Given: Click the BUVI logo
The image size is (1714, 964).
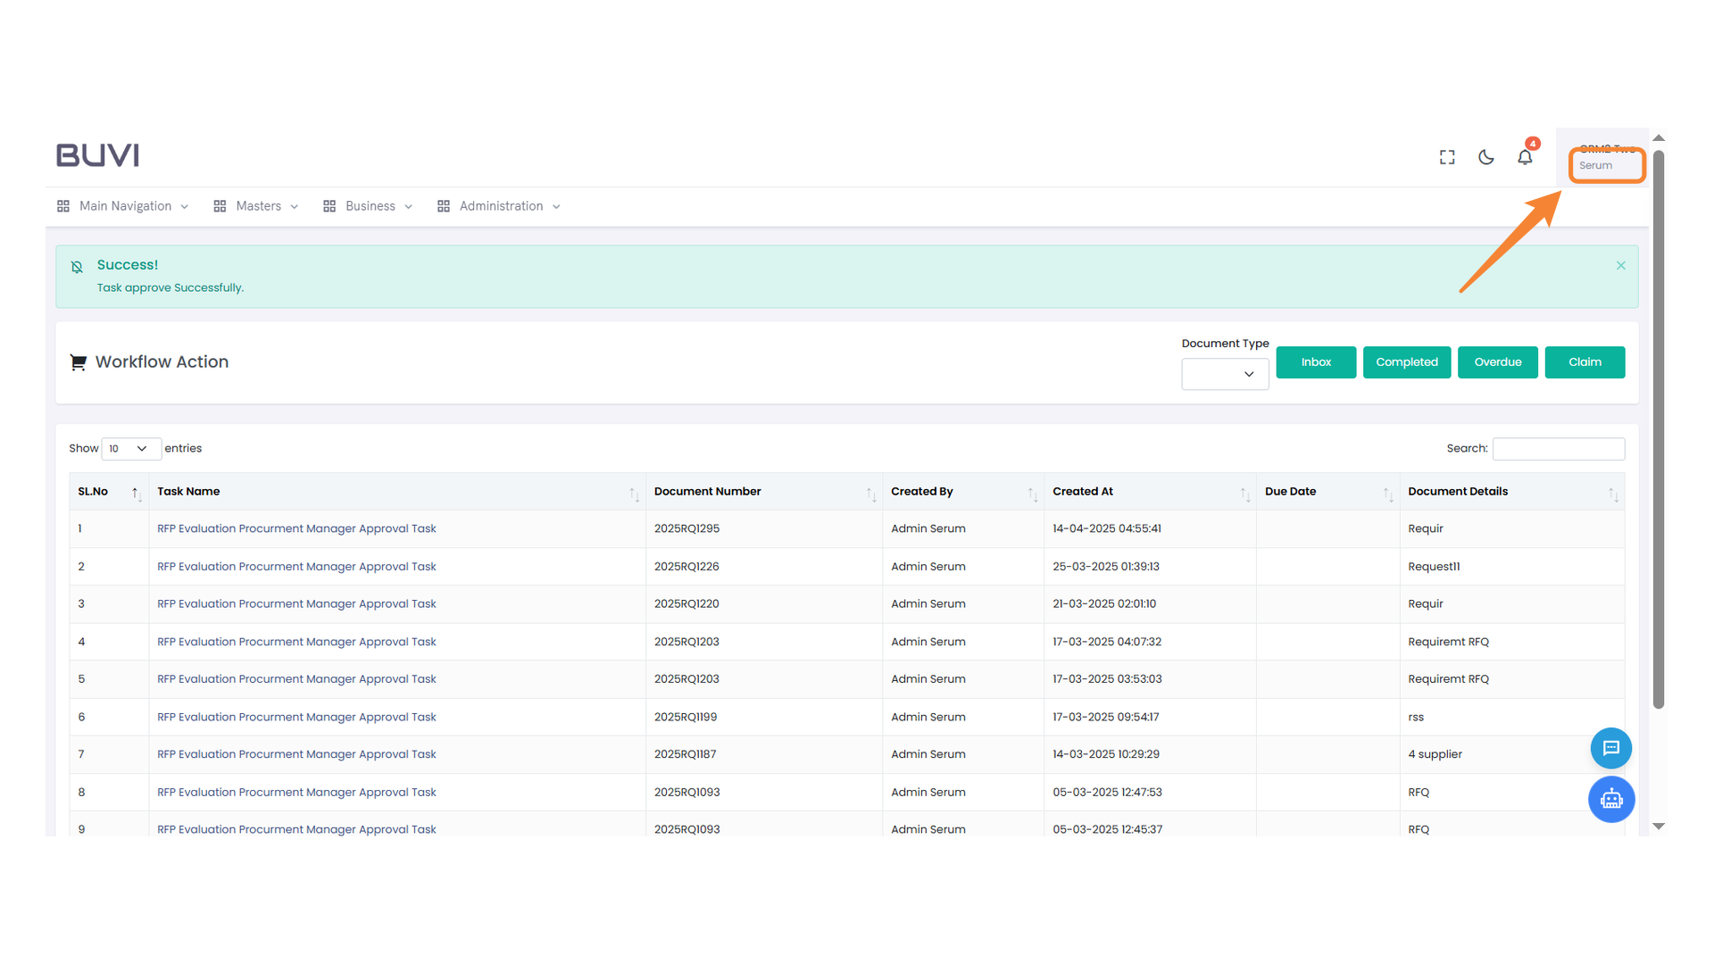Looking at the screenshot, I should 96,154.
